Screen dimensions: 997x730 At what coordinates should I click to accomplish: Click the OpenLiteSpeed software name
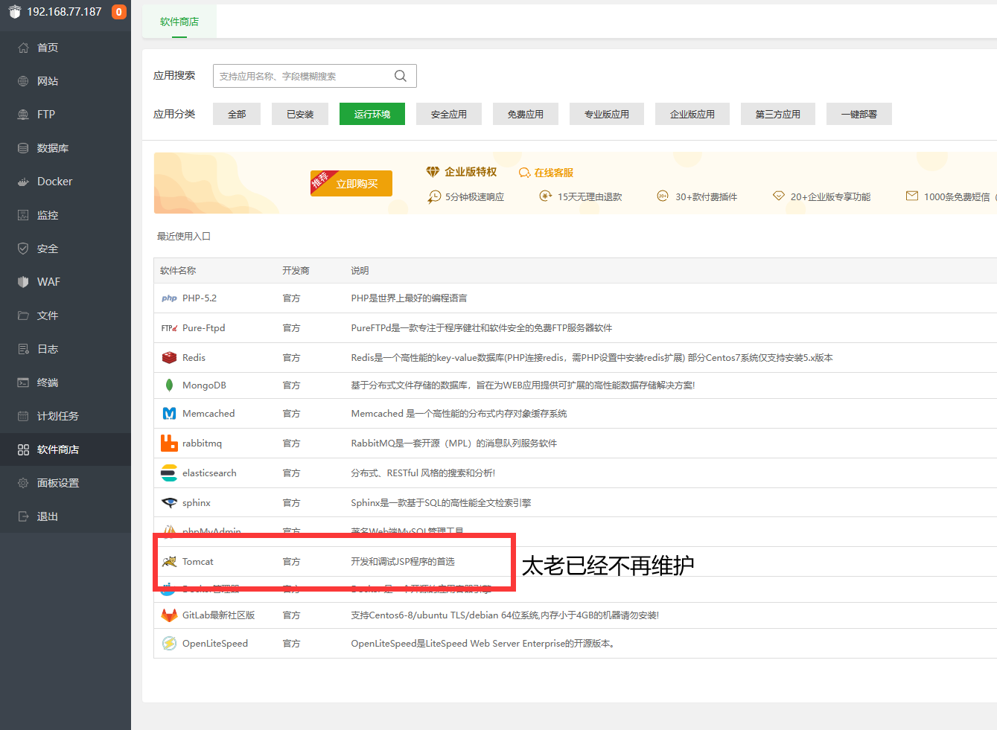[x=215, y=644]
